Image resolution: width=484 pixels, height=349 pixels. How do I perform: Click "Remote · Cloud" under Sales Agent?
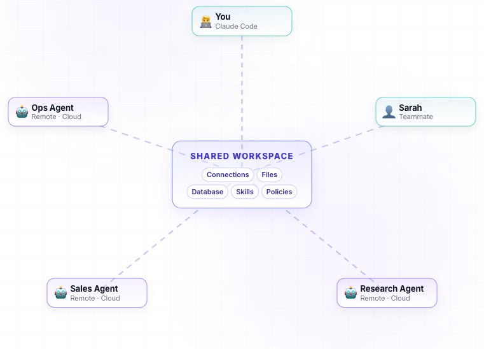tap(95, 298)
